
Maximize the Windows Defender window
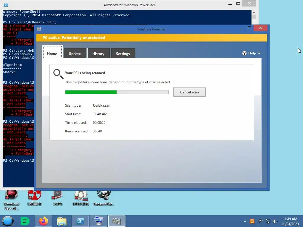coord(249,28)
